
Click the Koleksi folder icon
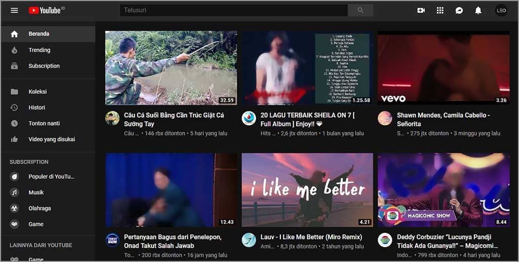pos(14,92)
